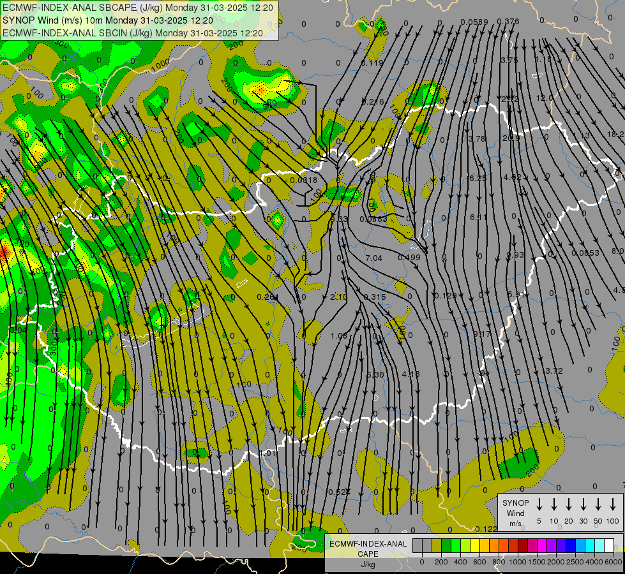Pick the bright magenta CAPE legend swatch

(x=543, y=545)
